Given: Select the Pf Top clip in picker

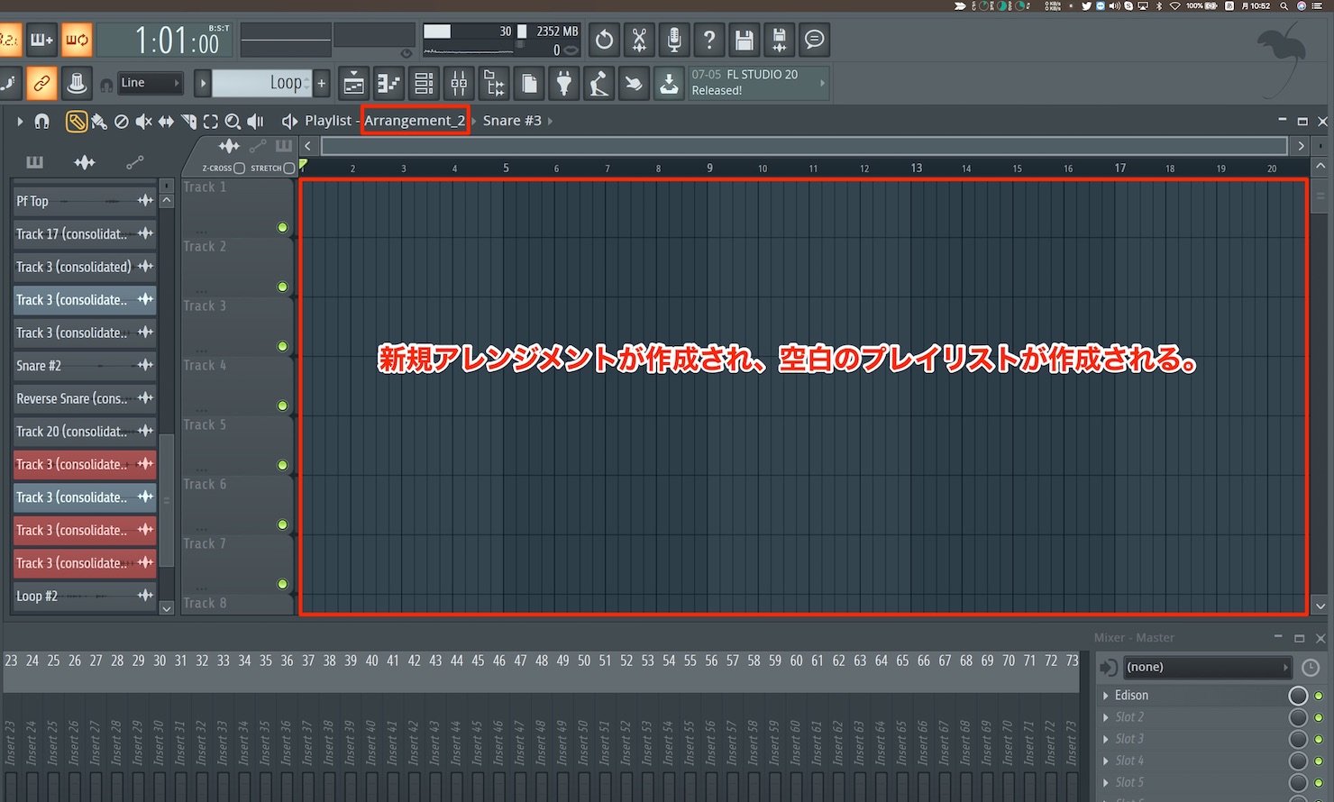Looking at the screenshot, I should tap(85, 201).
